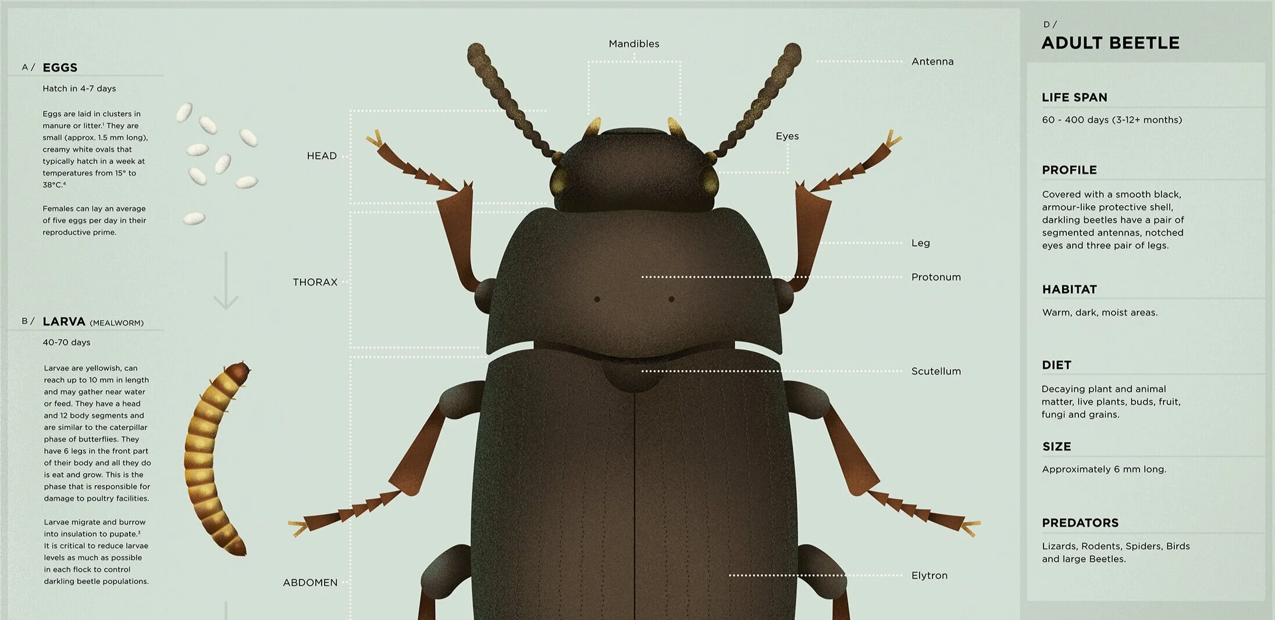Click the ABDOMEN label

pyautogui.click(x=310, y=582)
